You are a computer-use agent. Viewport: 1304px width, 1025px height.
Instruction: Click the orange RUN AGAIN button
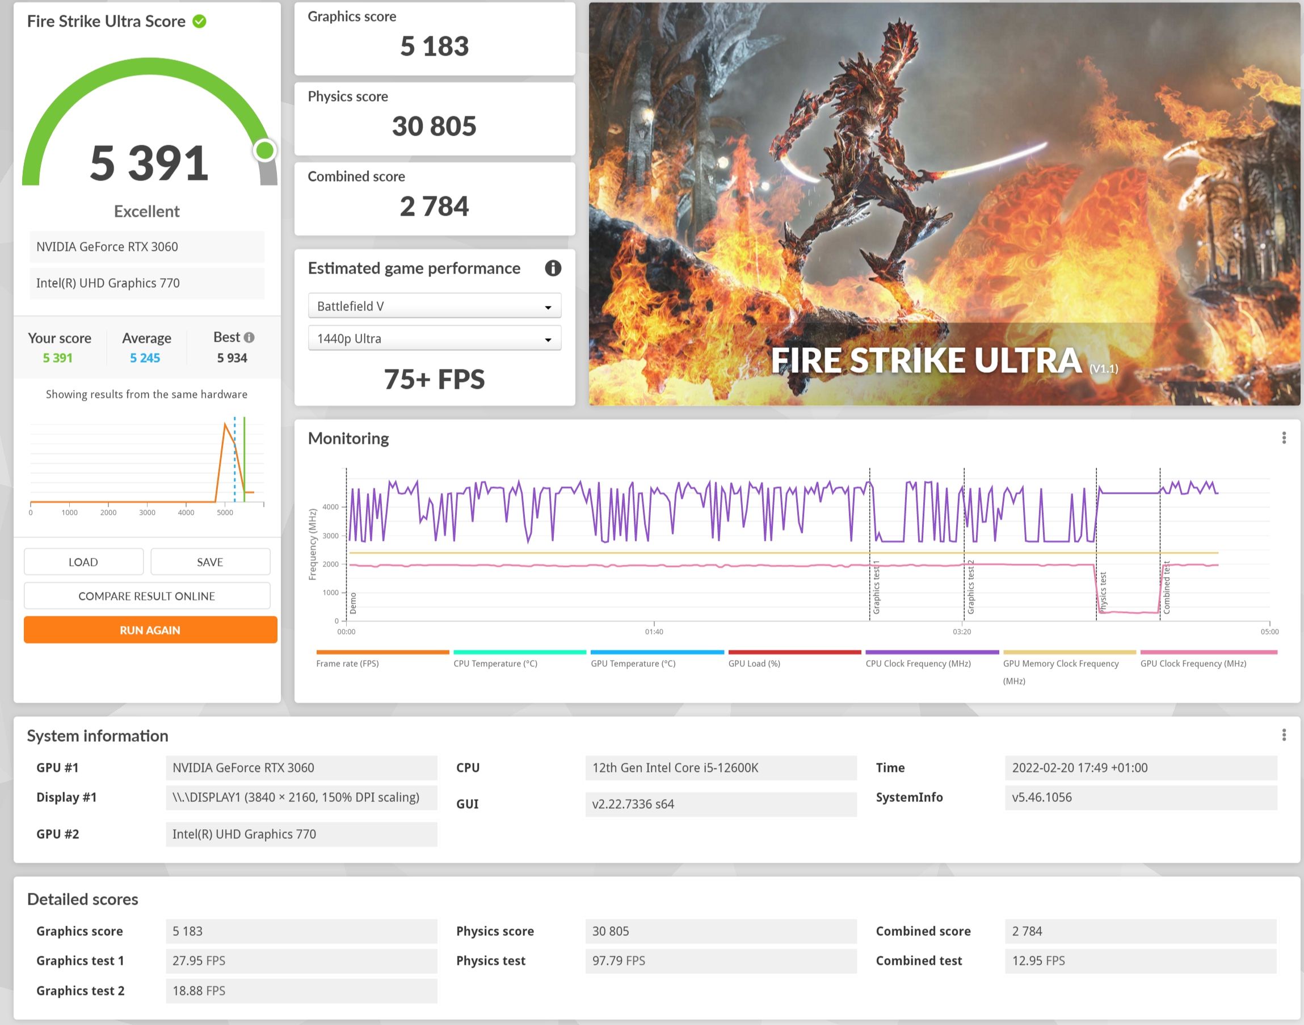tap(150, 630)
